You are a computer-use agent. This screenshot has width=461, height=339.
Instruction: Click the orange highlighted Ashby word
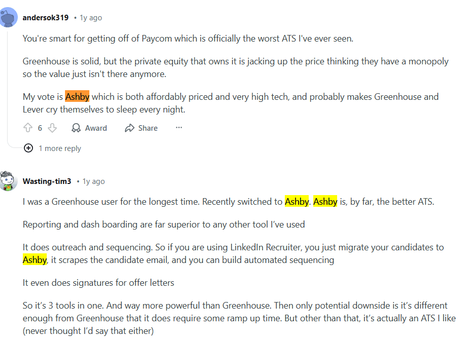click(x=77, y=97)
